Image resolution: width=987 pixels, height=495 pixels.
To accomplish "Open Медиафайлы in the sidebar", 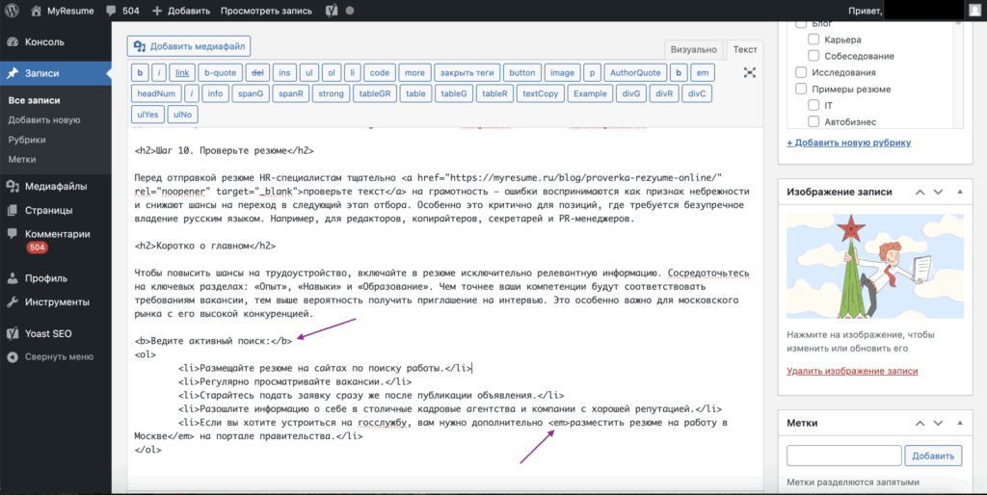I will (55, 186).
